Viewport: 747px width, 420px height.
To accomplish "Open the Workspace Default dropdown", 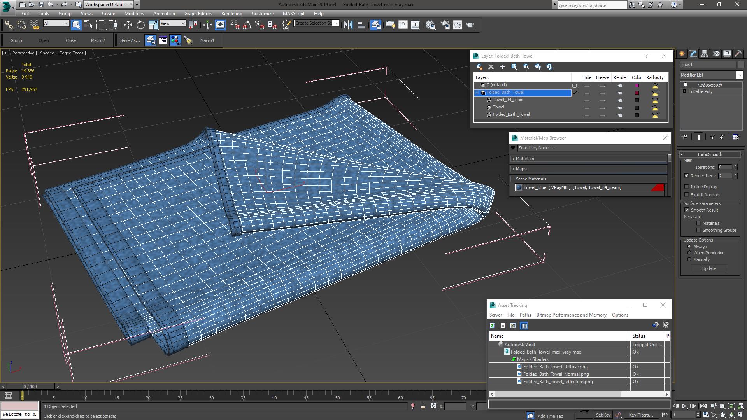I will [x=109, y=5].
